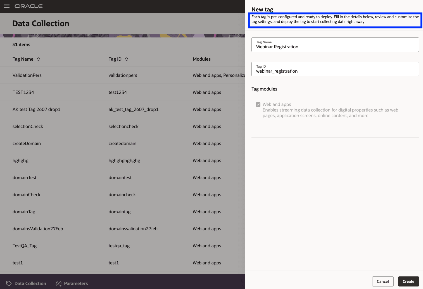Screen dimensions: 423x289
Task: Toggle the Web and apps checkbox
Action: pyautogui.click(x=258, y=105)
